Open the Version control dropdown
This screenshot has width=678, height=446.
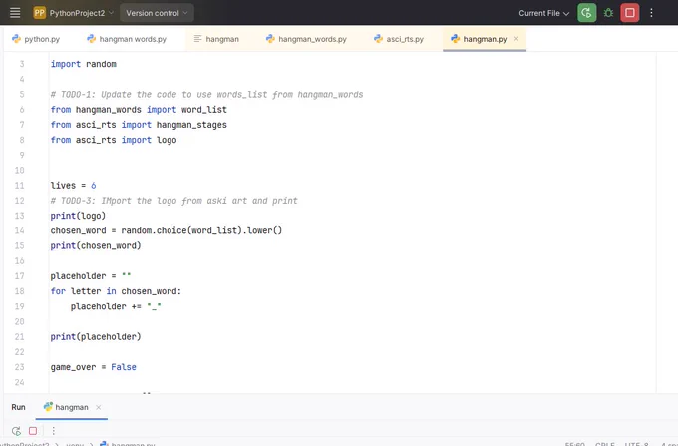[x=157, y=13]
